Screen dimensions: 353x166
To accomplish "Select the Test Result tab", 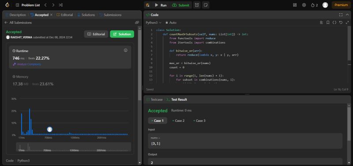I will pyautogui.click(x=177, y=99).
